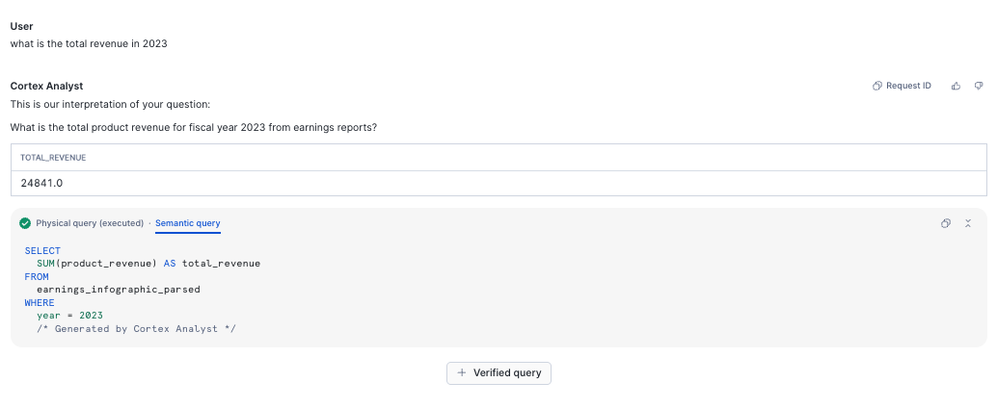The height and width of the screenshot is (408, 997).
Task: Click the Cortex Analyst responder name
Action: (46, 86)
